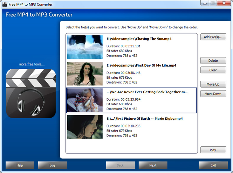Viewport: 233px width, 173px height.
Task: Click the instruction text 'Select the file(s) you want to convert'
Action: 92,27
